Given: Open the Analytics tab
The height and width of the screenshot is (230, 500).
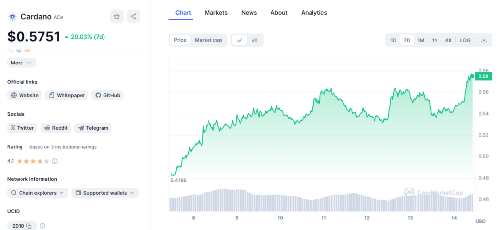Looking at the screenshot, I should pos(314,13).
